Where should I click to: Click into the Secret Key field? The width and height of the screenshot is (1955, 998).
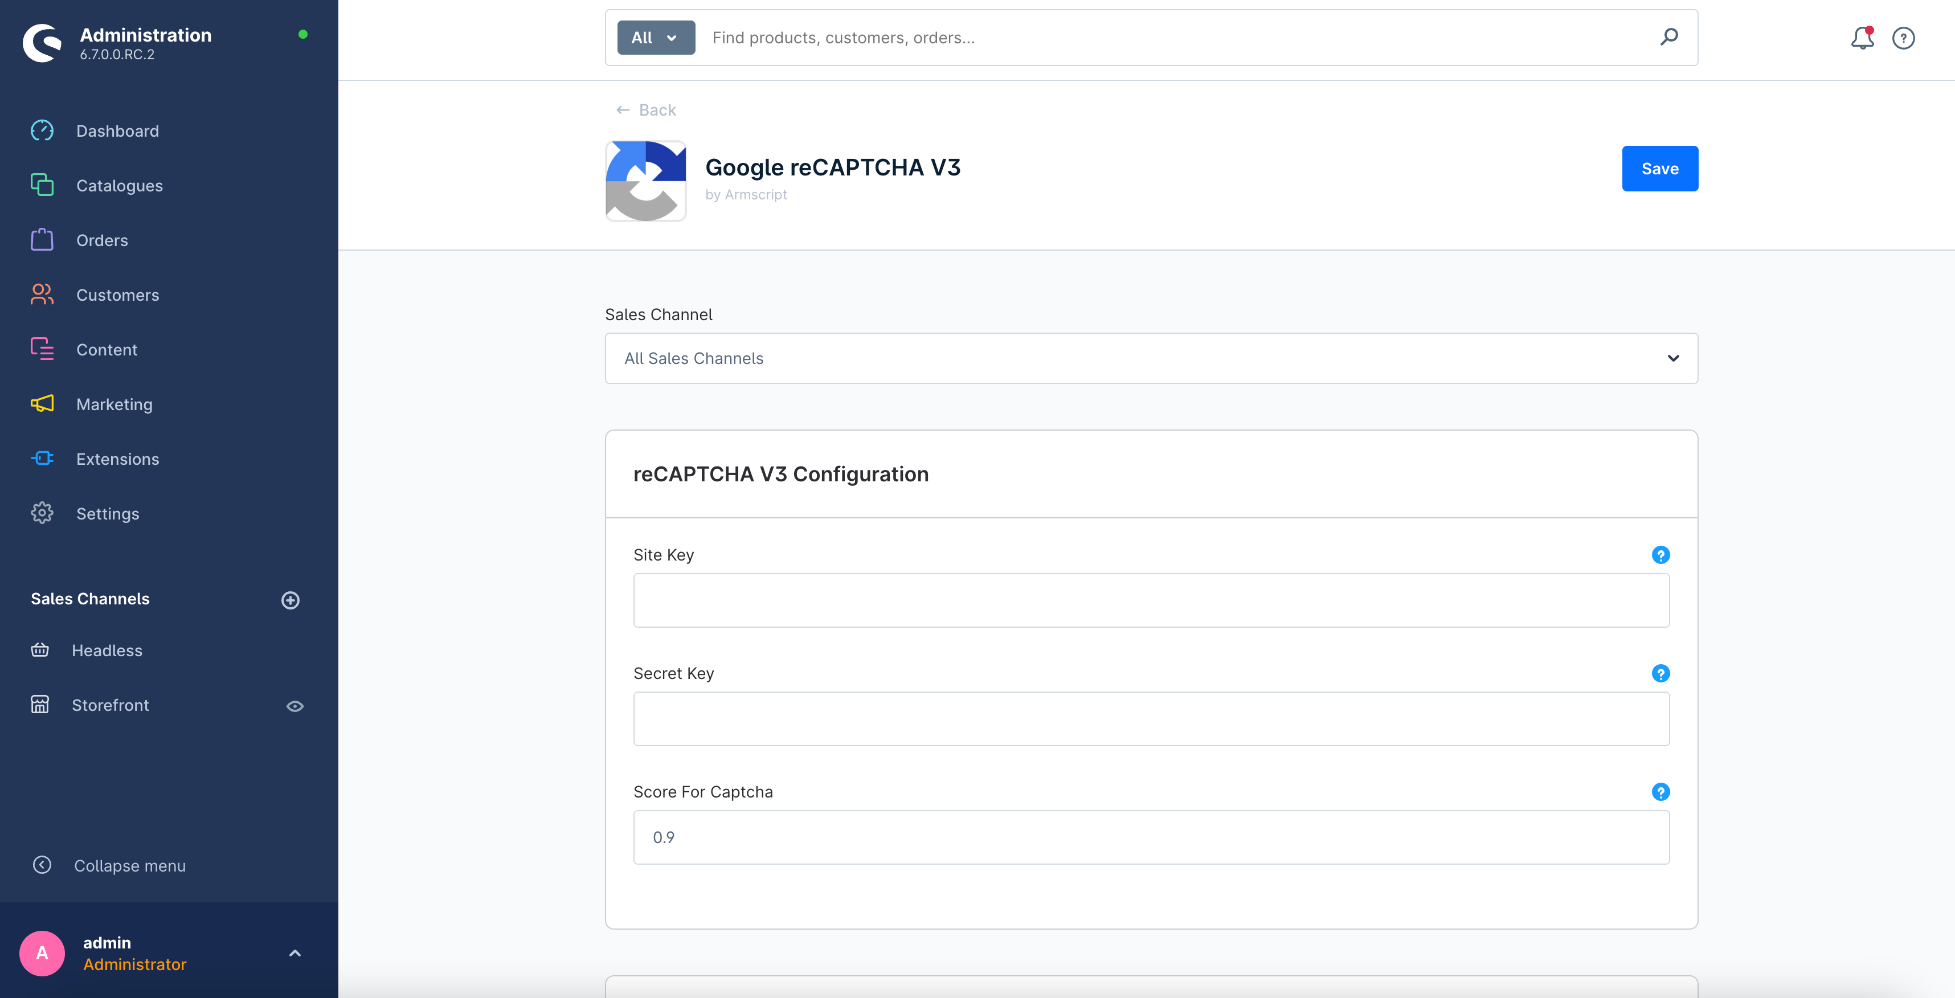1151,719
